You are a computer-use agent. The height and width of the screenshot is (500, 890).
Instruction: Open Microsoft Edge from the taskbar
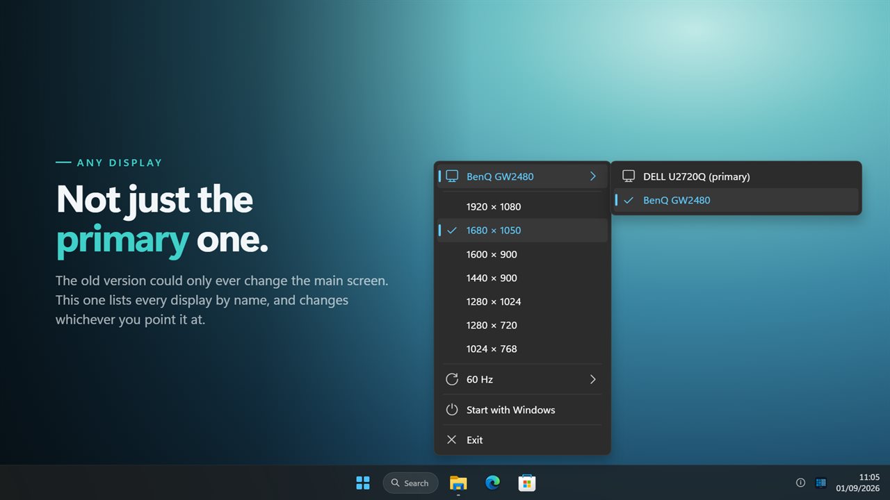492,483
